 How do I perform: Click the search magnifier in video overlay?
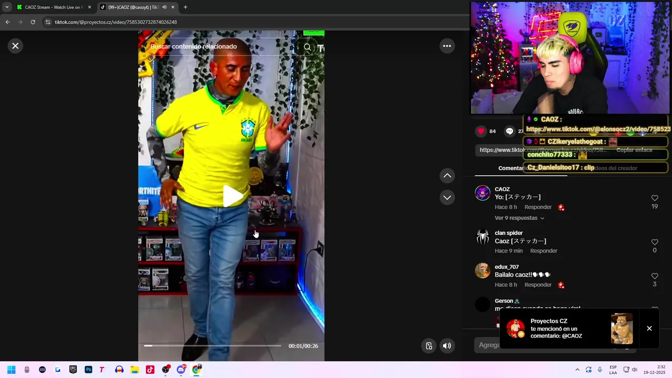pos(307,47)
